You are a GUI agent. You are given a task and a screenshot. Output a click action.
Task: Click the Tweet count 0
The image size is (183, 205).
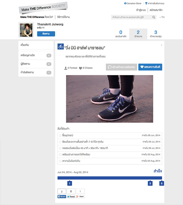71,191
